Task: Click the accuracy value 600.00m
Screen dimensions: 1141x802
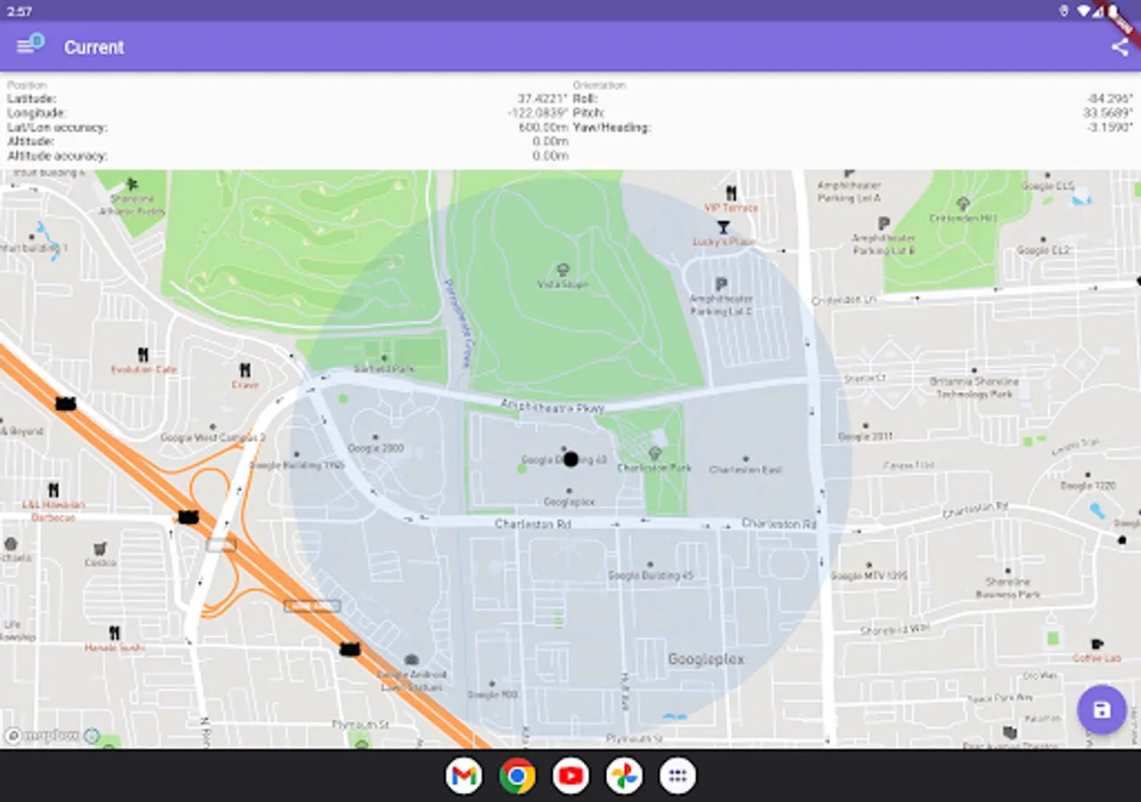Action: pos(544,127)
